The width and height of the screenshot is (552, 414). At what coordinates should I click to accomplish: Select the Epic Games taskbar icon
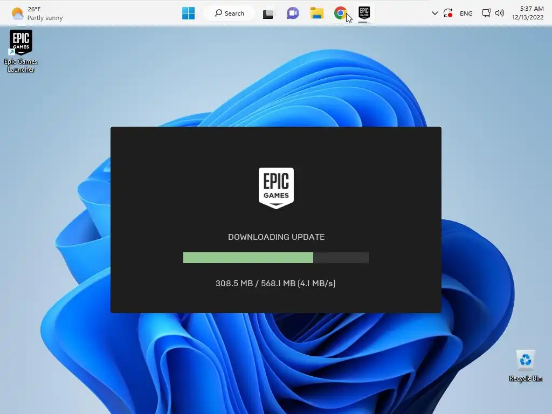[x=364, y=13]
